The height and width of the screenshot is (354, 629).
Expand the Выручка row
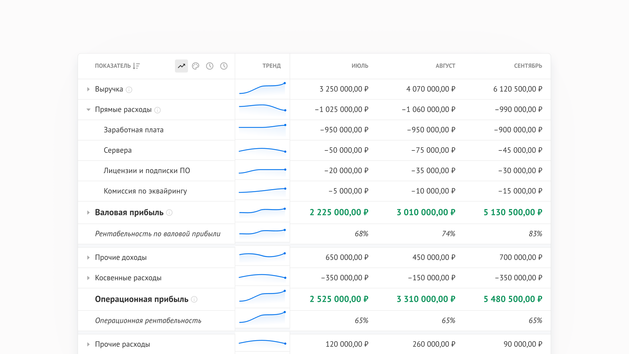pyautogui.click(x=88, y=89)
